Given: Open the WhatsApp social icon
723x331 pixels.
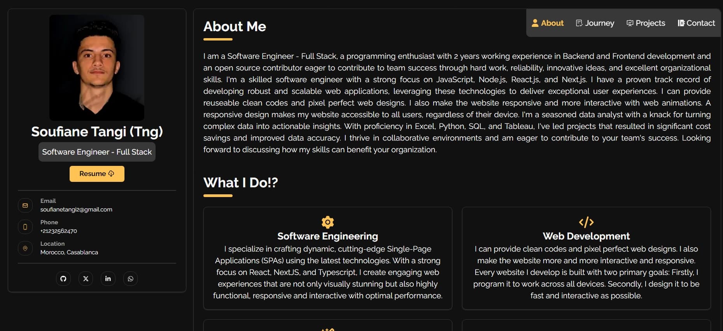Looking at the screenshot, I should pyautogui.click(x=131, y=279).
